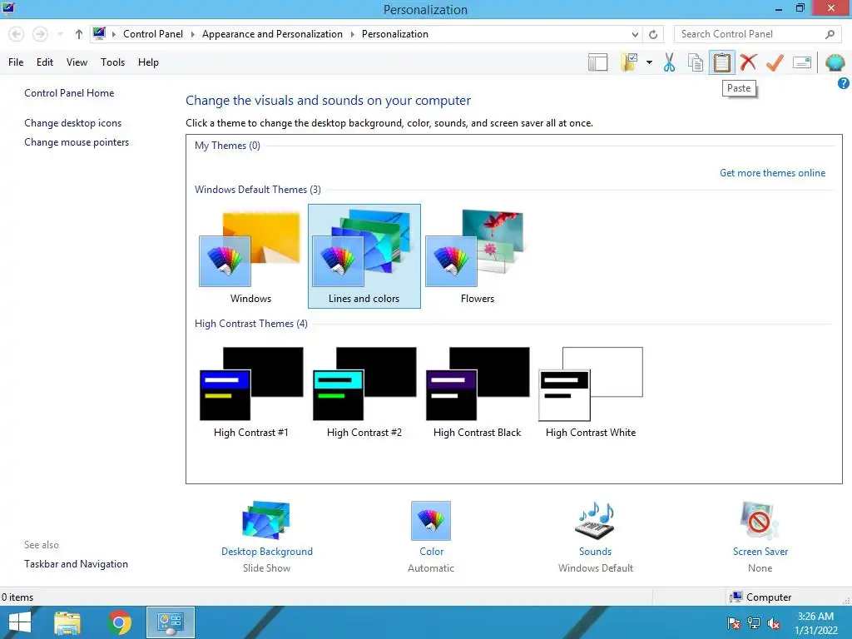The height and width of the screenshot is (639, 852).
Task: Open Taskbar and Navigation link
Action: (x=76, y=563)
